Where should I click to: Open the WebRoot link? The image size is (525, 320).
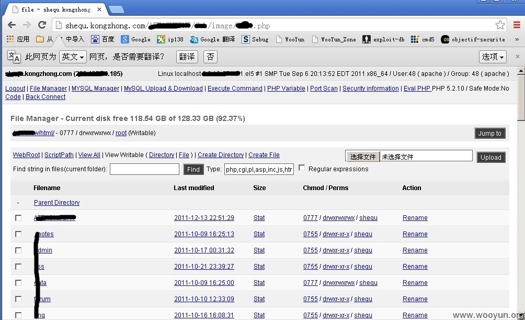26,155
